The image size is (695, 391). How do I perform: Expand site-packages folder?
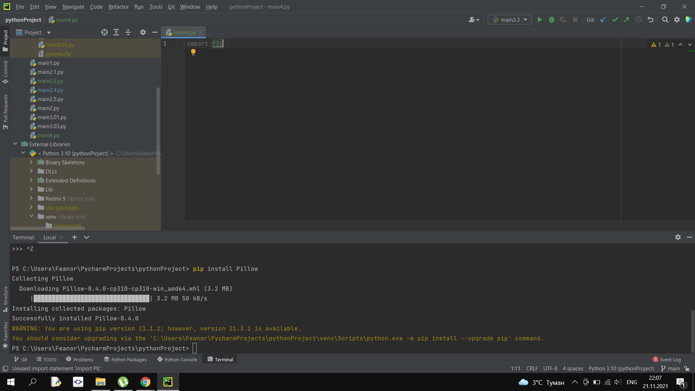pyautogui.click(x=31, y=207)
